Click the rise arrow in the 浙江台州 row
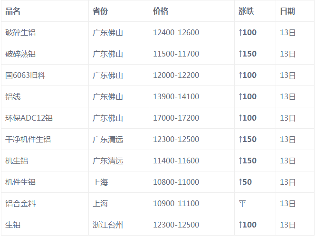Screen dimensions: 316x237 point(240,225)
